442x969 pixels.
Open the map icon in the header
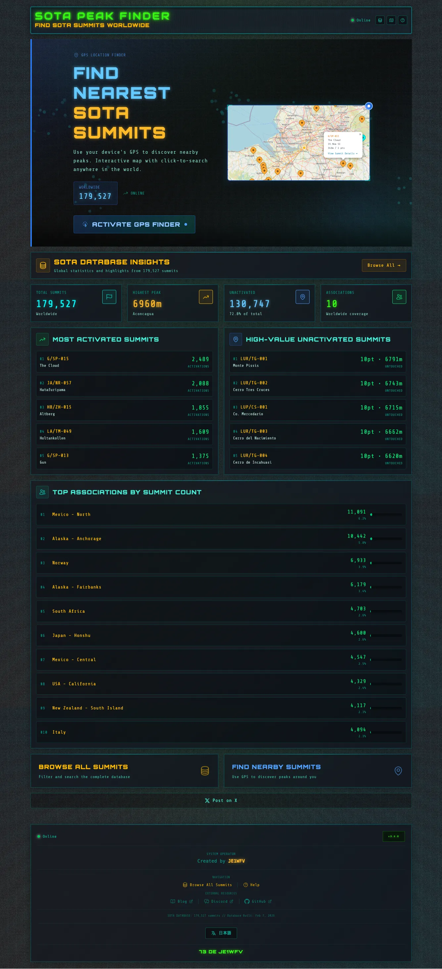391,20
